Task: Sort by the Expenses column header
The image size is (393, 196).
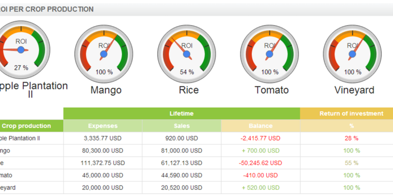Action: coord(103,126)
